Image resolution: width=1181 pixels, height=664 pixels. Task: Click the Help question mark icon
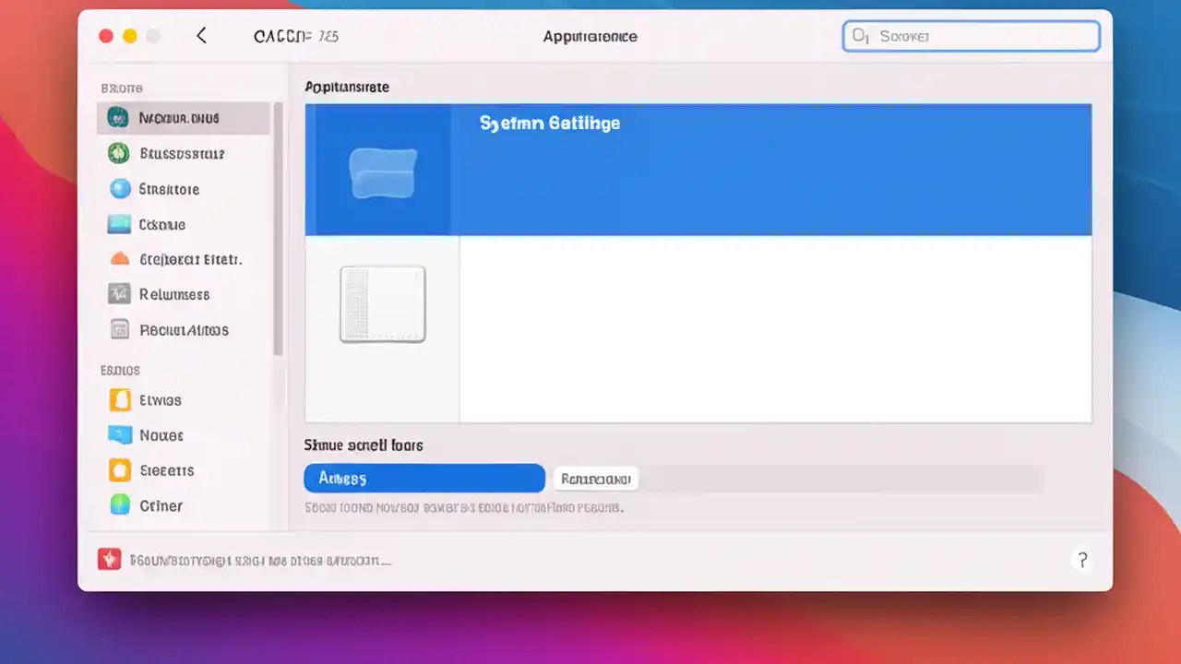point(1082,560)
